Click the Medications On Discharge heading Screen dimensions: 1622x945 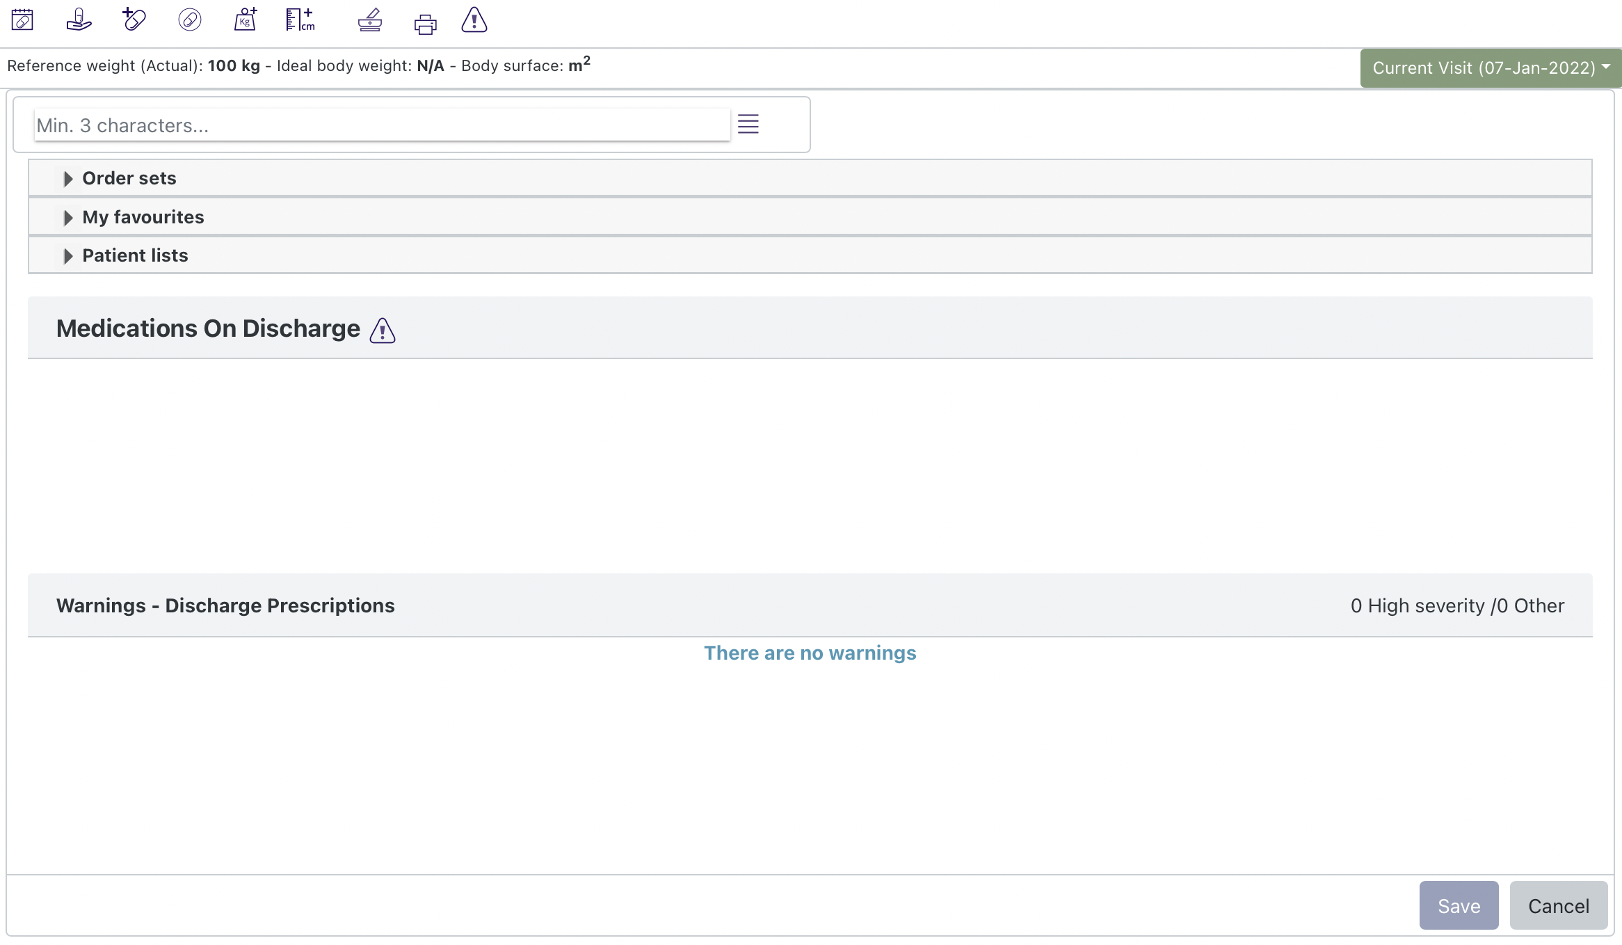208,328
